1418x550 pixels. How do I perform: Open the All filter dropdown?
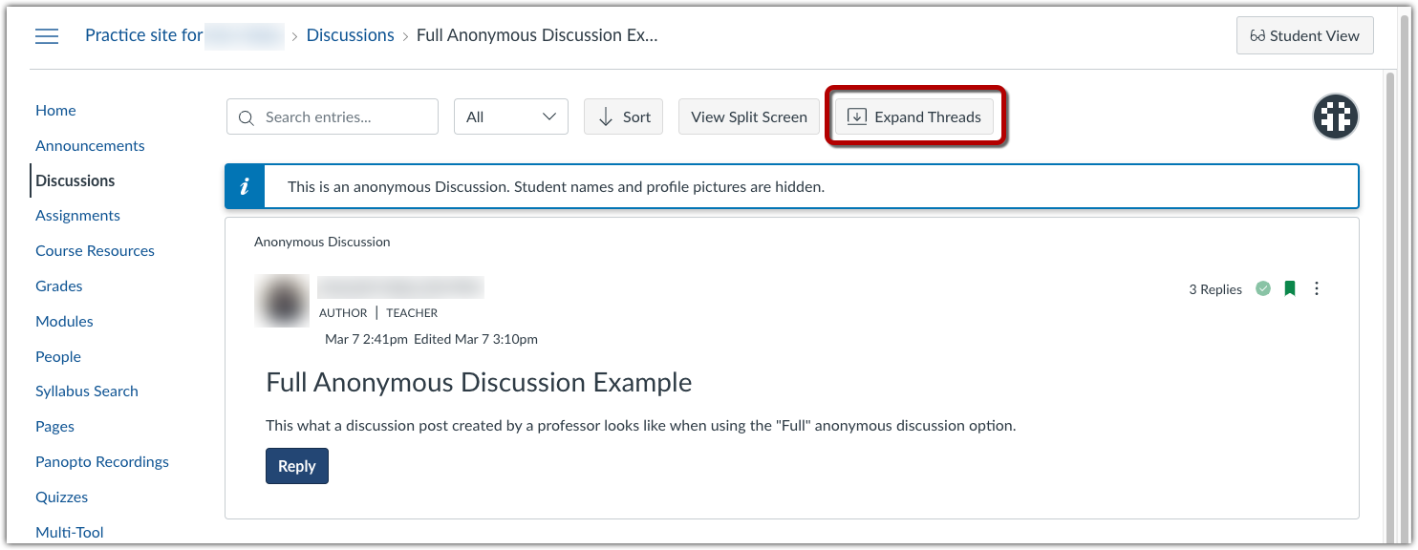tap(511, 116)
